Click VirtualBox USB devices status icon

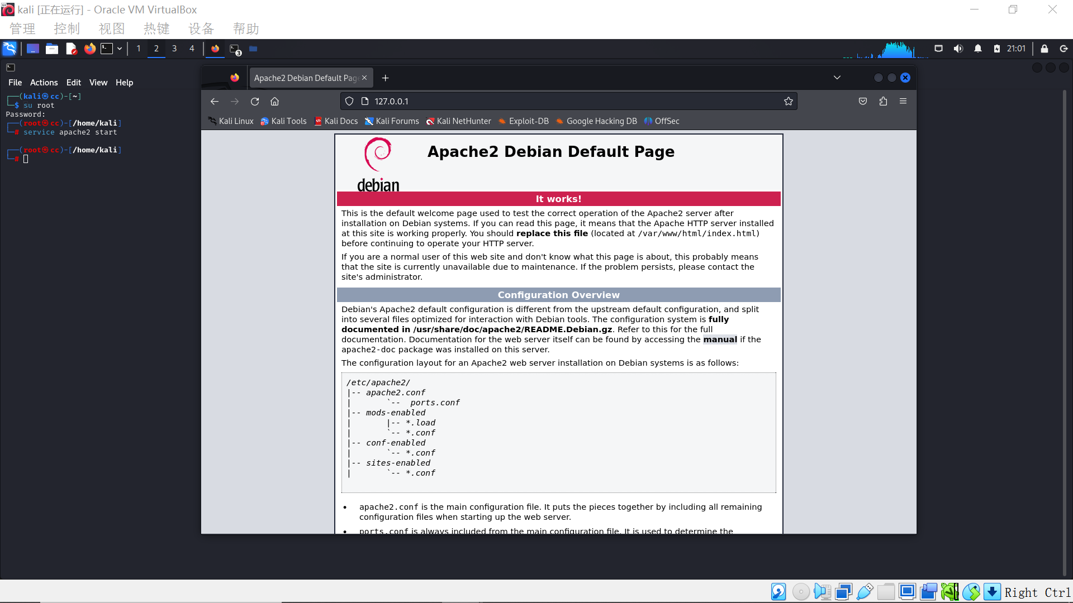(x=865, y=592)
